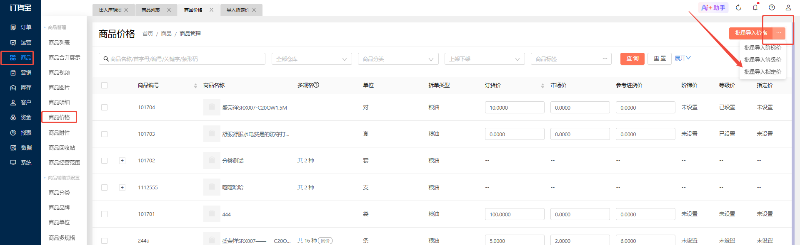Open the 库存 inventory sidebar icon

(x=13, y=88)
